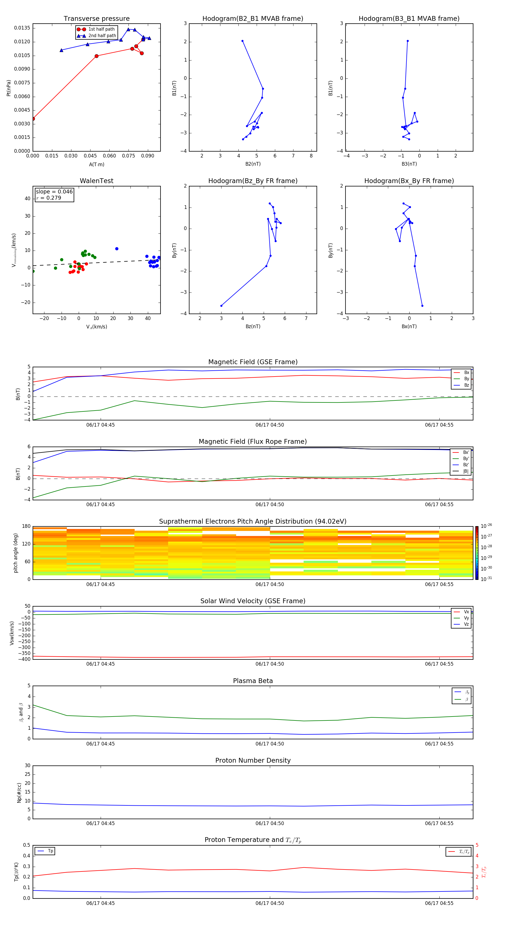Click '06/17 04:45' tick under Plasma Beta panel

pyautogui.click(x=100, y=744)
